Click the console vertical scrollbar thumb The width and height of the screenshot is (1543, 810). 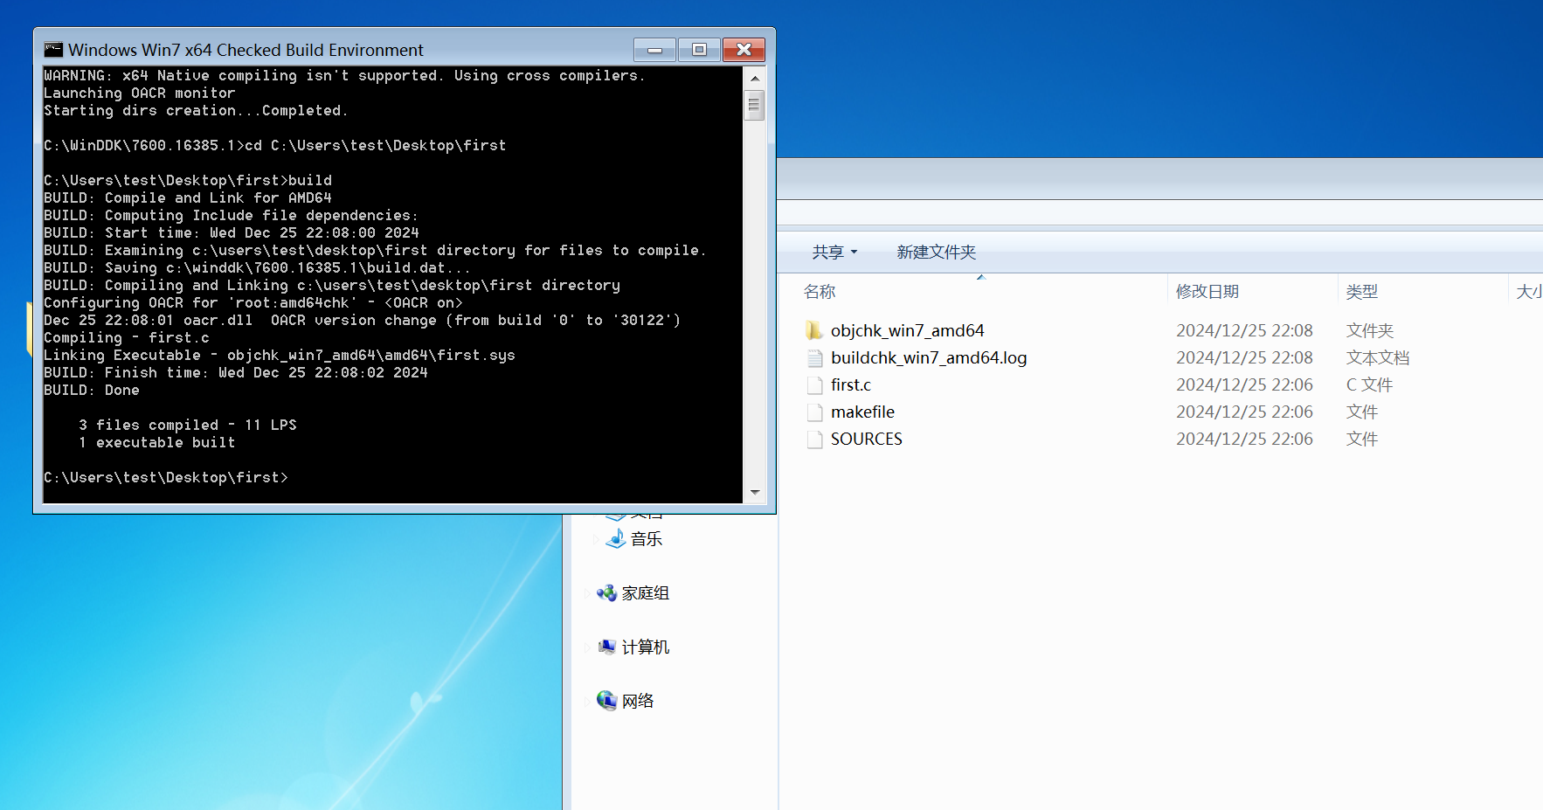[754, 105]
